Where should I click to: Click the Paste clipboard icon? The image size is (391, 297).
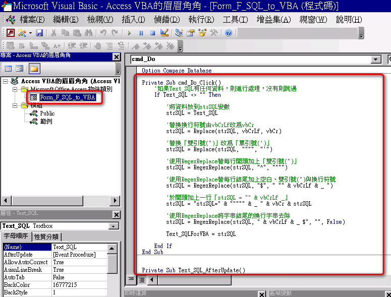tap(77, 33)
